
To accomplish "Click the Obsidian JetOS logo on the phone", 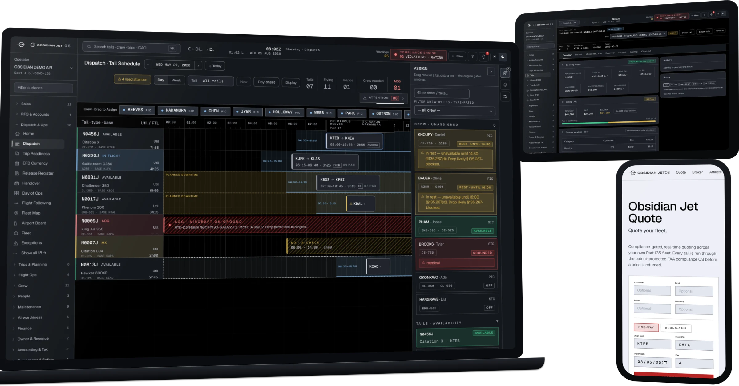I will pyautogui.click(x=650, y=173).
